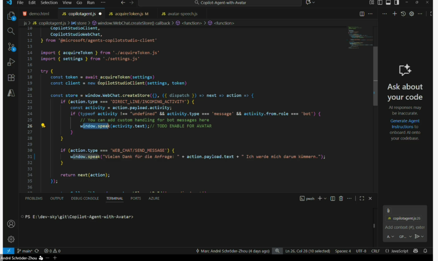Open the Extensions view in activity bar
Screen dimensions: 438x261
pyautogui.click(x=11, y=78)
